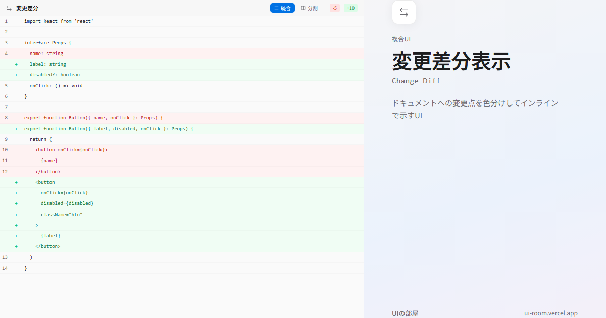This screenshot has height=318, width=606.
Task: Click the -5 deletions badge
Action: coord(335,8)
